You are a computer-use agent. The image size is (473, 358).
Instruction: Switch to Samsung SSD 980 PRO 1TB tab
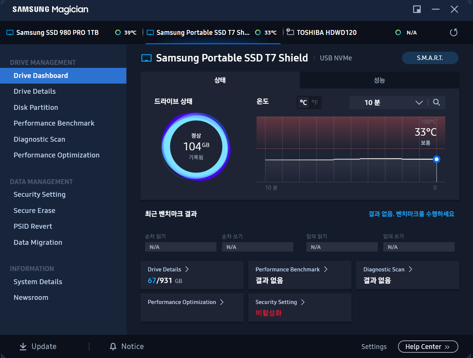pos(72,33)
